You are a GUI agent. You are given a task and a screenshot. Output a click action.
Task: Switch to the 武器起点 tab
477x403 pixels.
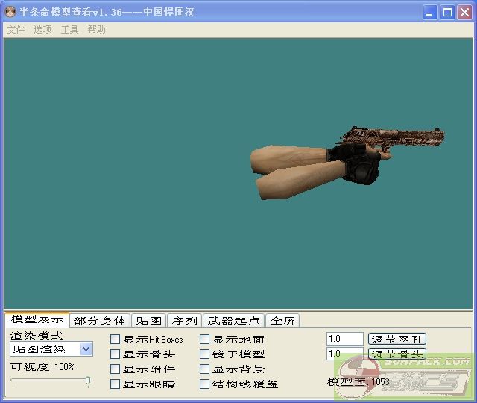click(234, 321)
